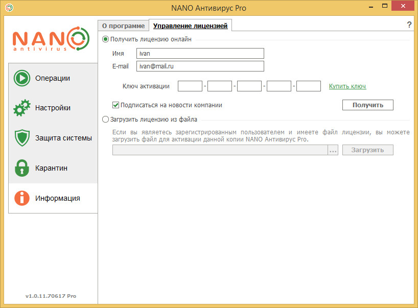Viewport: 418px width, 308px height.
Task: Open help with the question mark
Action: click(409, 25)
